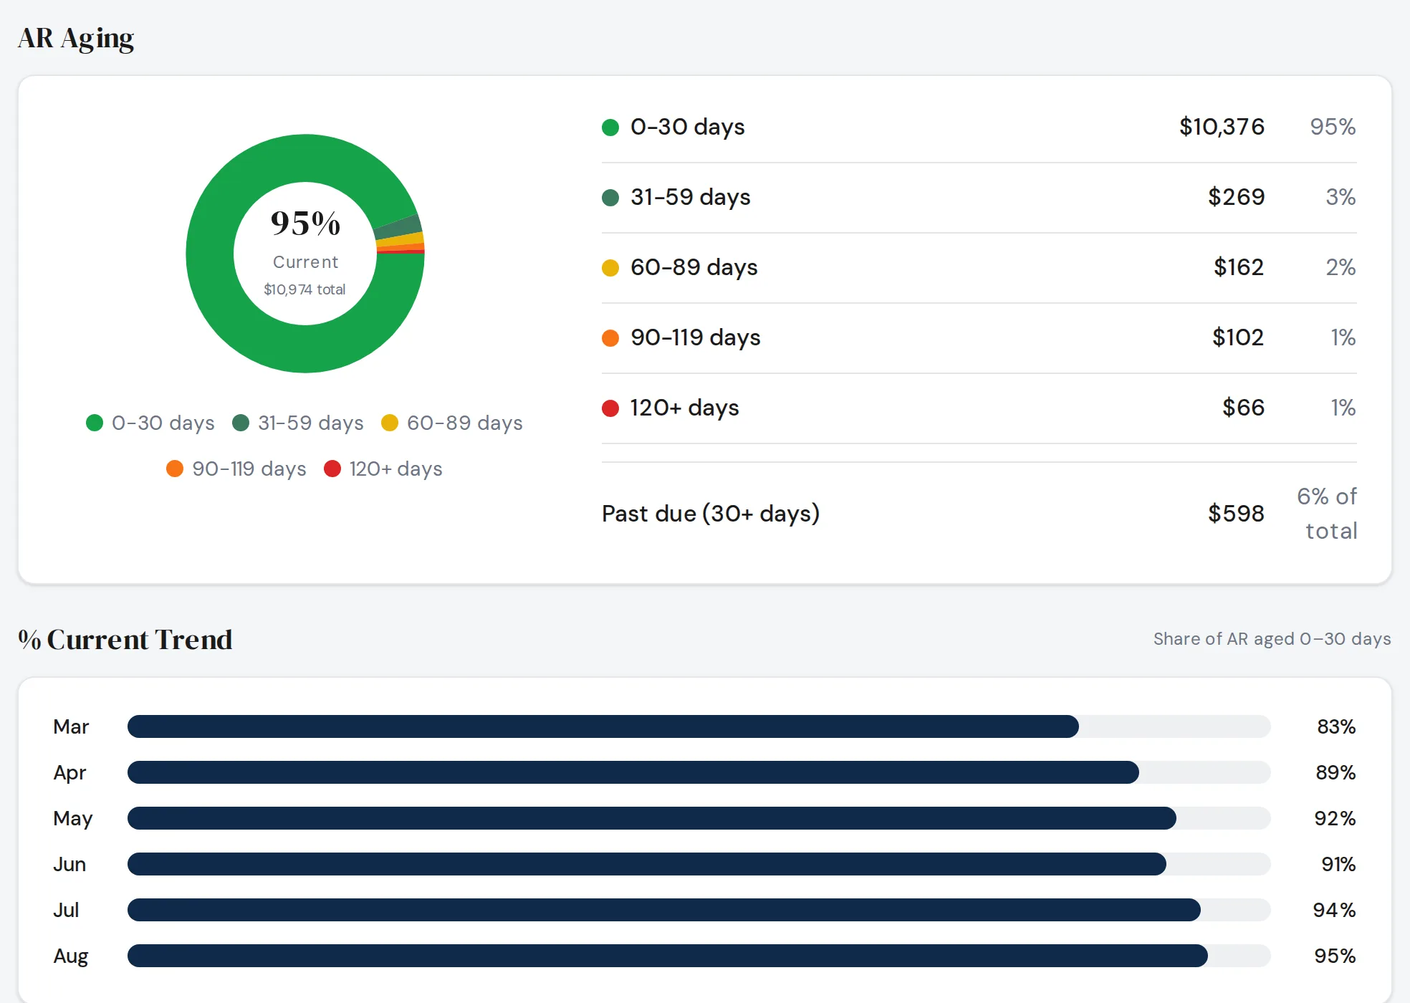
Task: Click the AR Aging heading
Action: [76, 39]
